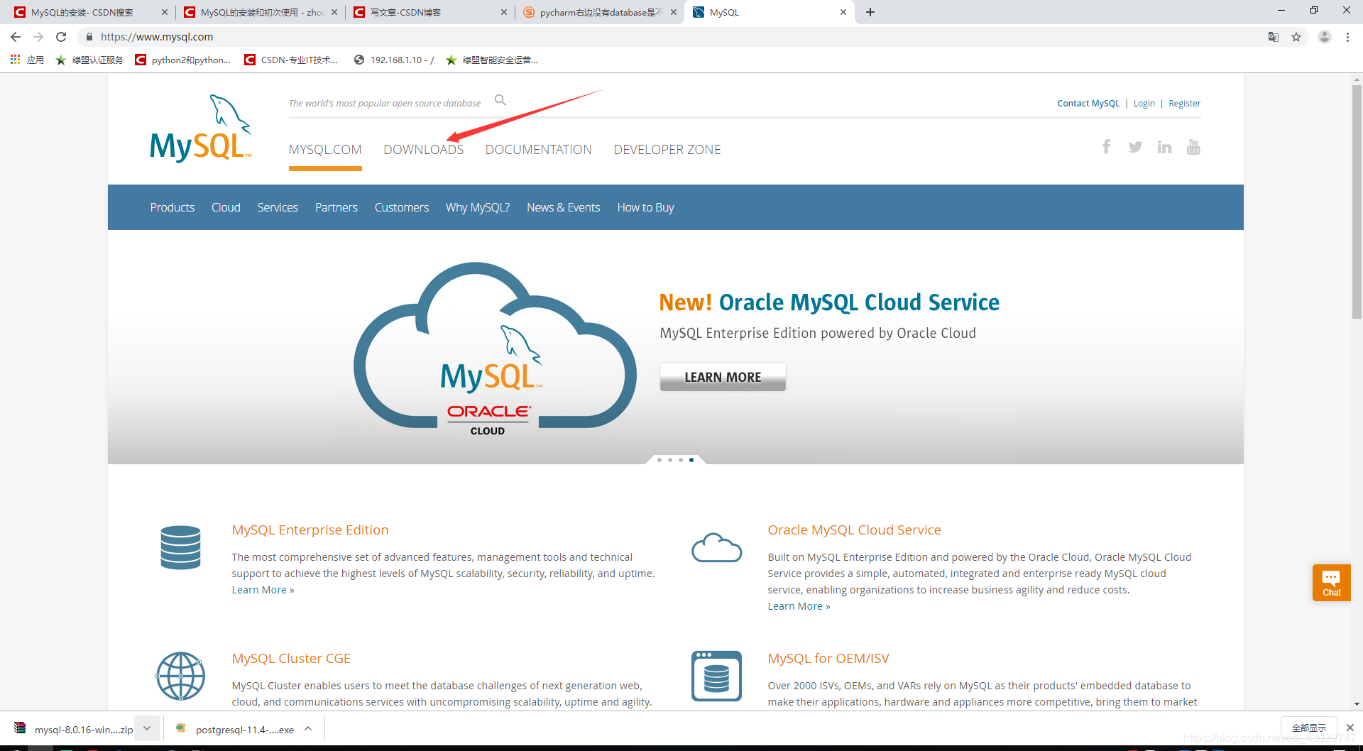Switch to the MySQL的安装- CSDN搜索 tab

pos(90,12)
